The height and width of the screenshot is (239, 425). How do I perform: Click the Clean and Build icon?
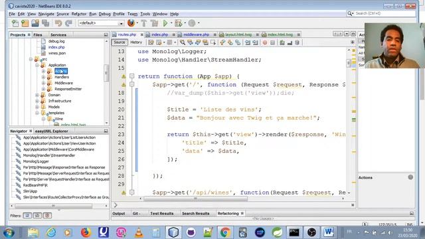(x=154, y=23)
